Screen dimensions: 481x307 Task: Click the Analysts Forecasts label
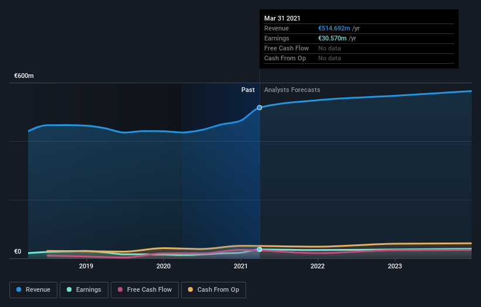292,90
